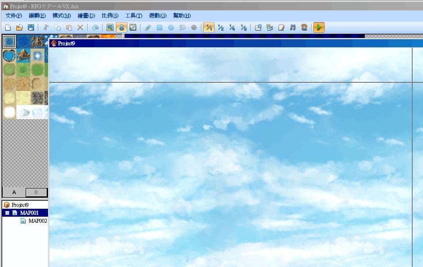Select MAP002 in map tree
Screen dimensions: 423x267
[37, 221]
